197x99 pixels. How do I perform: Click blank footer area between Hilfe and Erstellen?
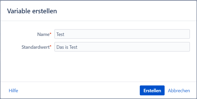click(79, 90)
